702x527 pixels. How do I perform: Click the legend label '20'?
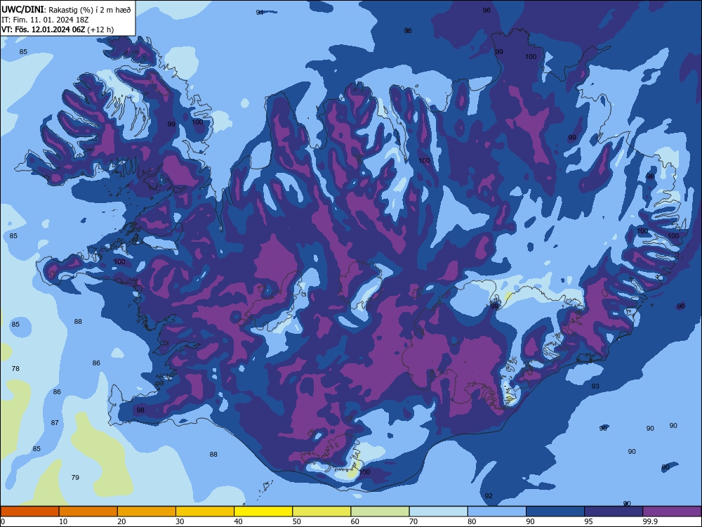[x=121, y=521]
